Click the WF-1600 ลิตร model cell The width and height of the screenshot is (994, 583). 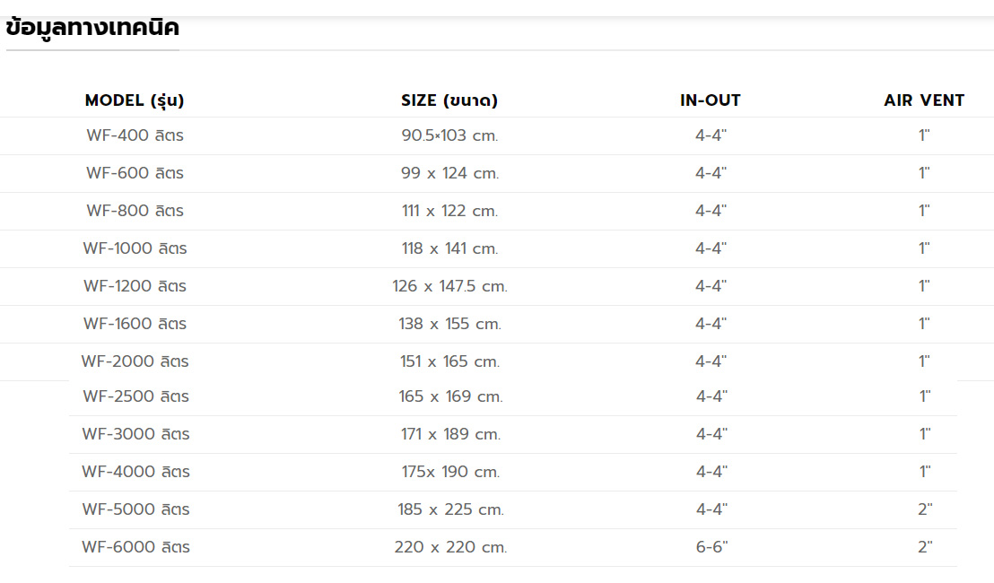click(x=135, y=324)
